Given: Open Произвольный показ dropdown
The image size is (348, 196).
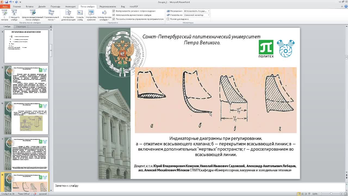Looking at the screenshot, I should (51, 15).
